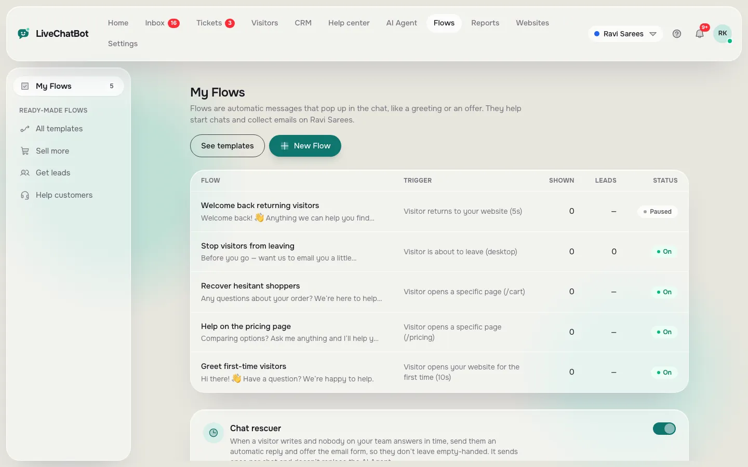Disable the Chat rescuer switch

tap(664, 429)
